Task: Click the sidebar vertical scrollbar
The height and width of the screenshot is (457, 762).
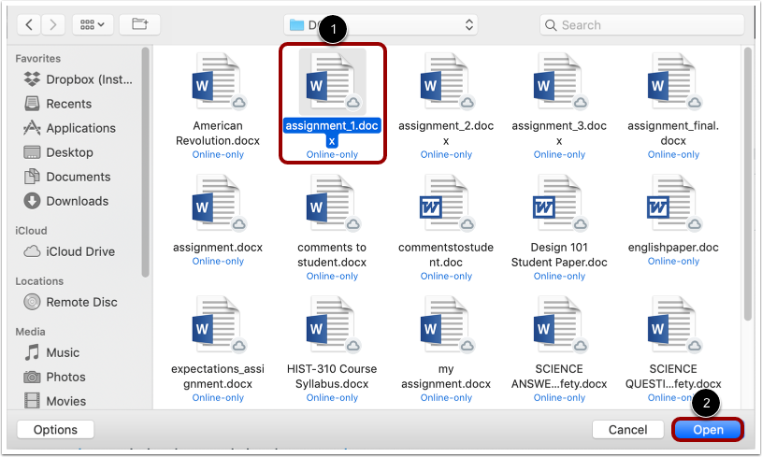Action: pos(145,162)
